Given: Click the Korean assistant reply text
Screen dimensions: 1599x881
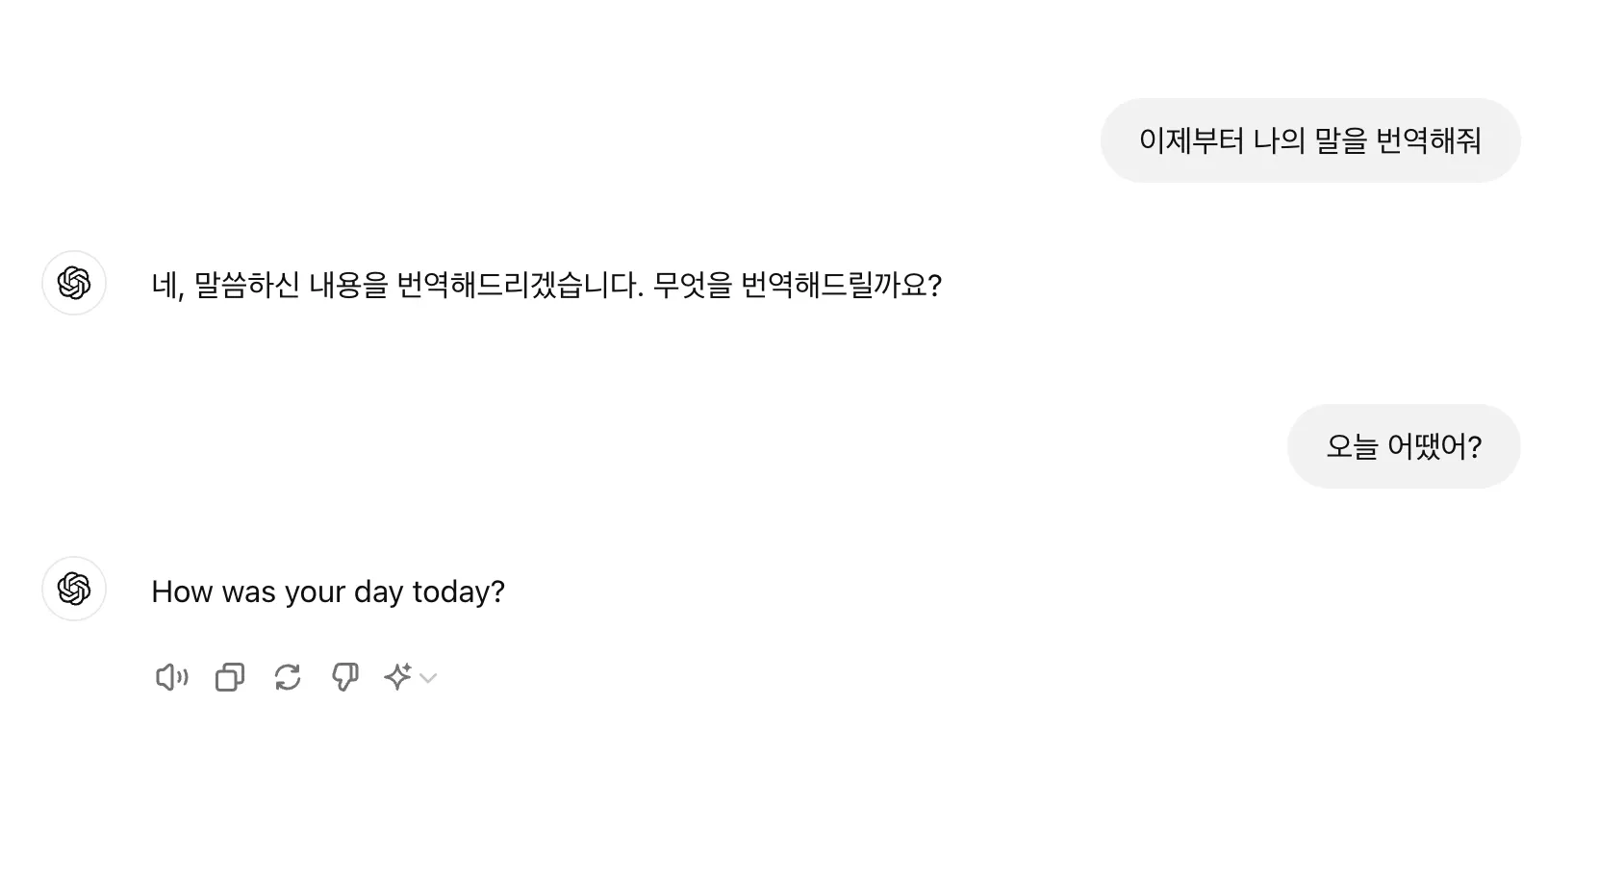Looking at the screenshot, I should tap(546, 285).
